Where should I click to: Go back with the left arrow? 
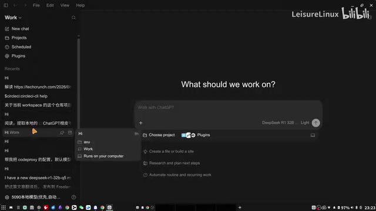click(15, 5)
